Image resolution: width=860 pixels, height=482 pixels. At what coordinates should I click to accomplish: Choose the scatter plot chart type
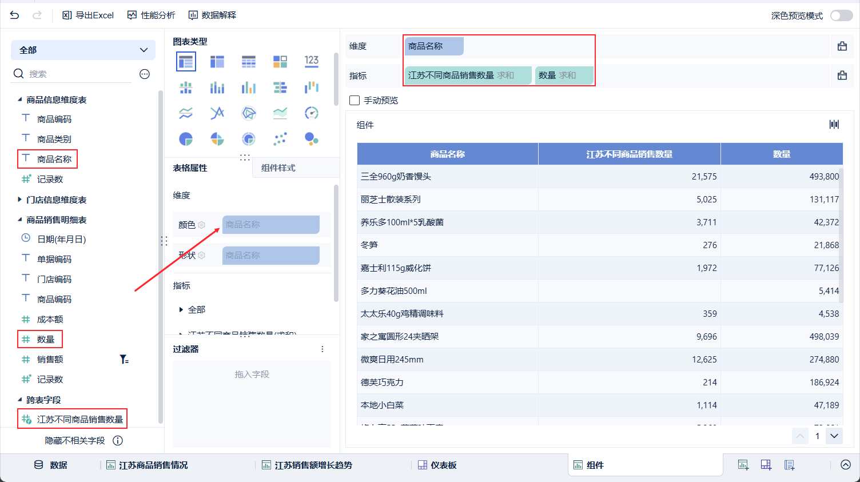(x=280, y=139)
